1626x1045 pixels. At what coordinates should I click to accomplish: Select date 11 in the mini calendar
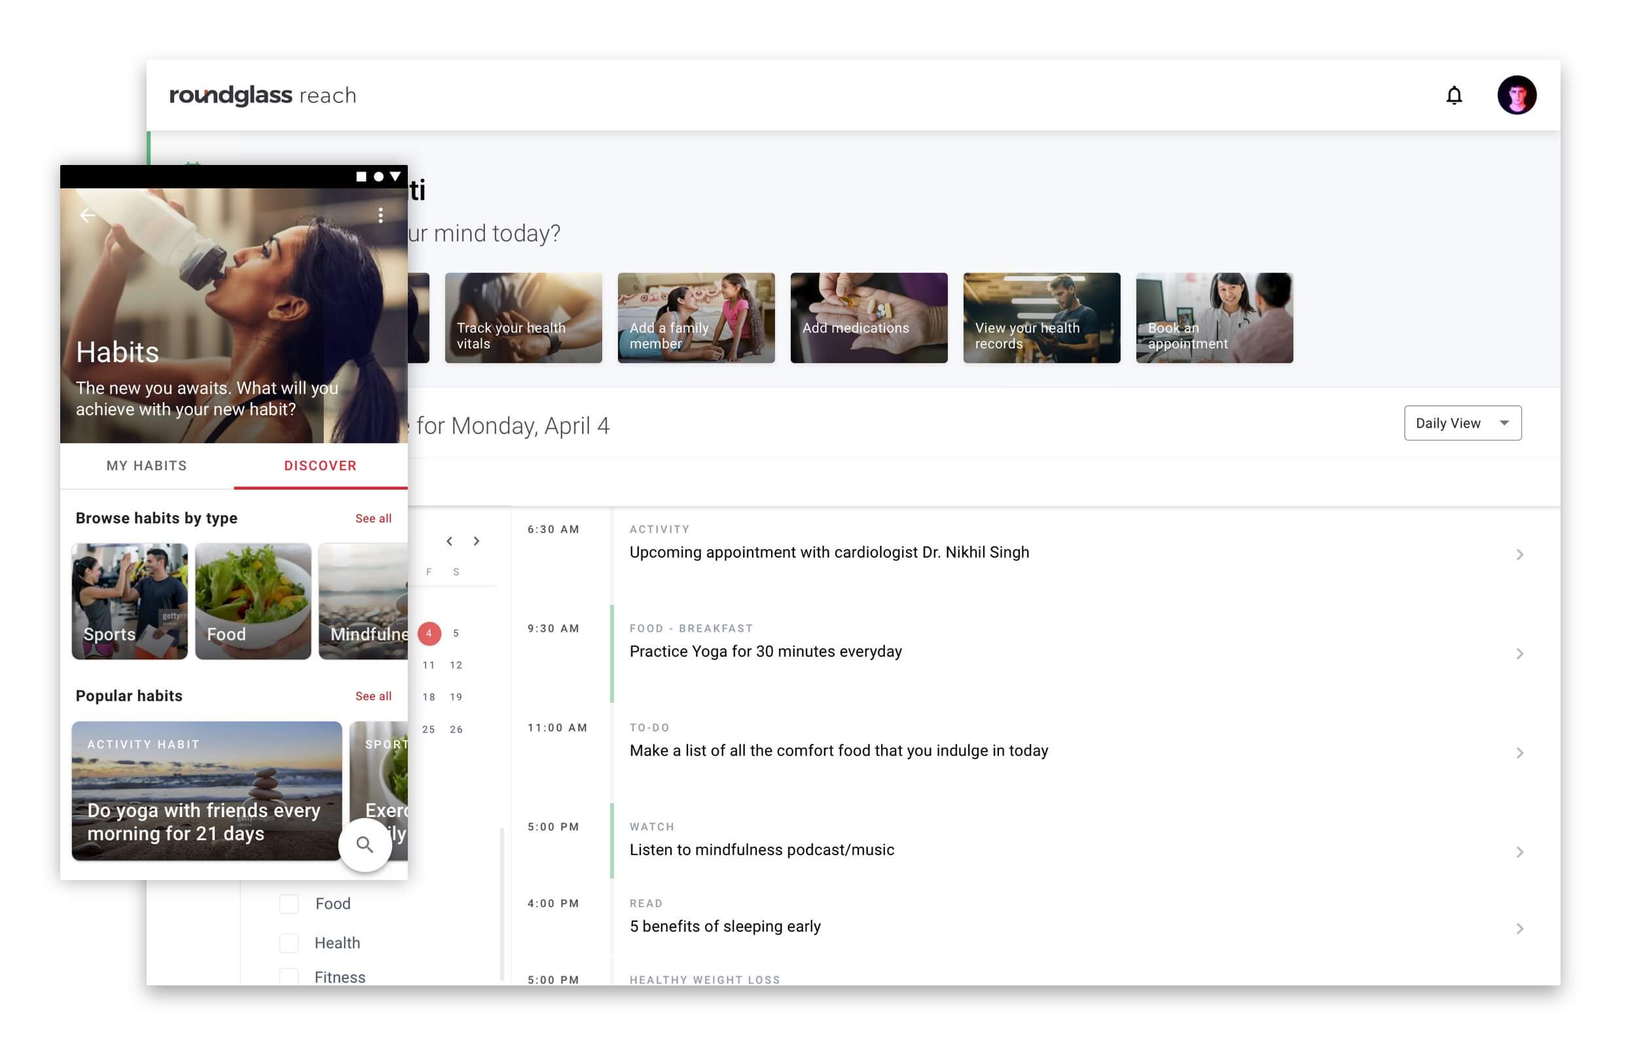pyautogui.click(x=429, y=665)
